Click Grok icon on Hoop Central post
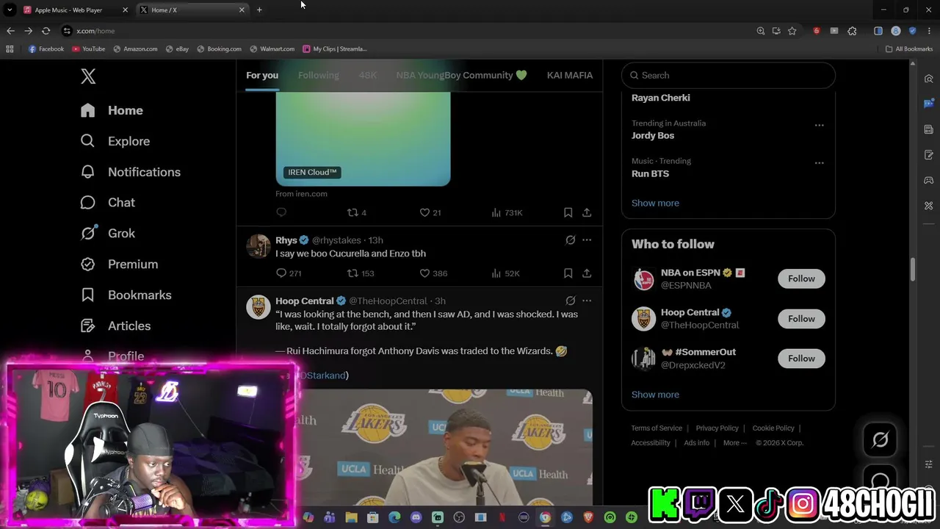Viewport: 940px width, 529px height. pyautogui.click(x=570, y=301)
